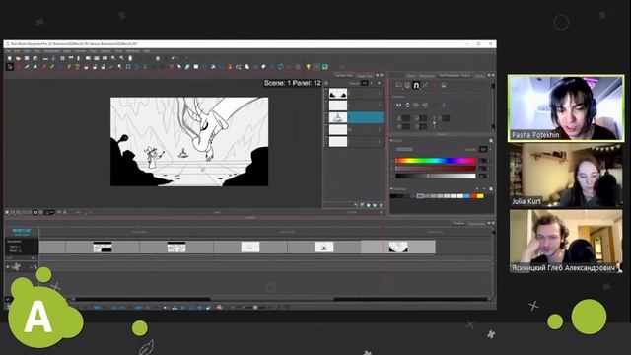Click the color Opacity value field
The image size is (631, 355).
pyautogui.click(x=483, y=149)
